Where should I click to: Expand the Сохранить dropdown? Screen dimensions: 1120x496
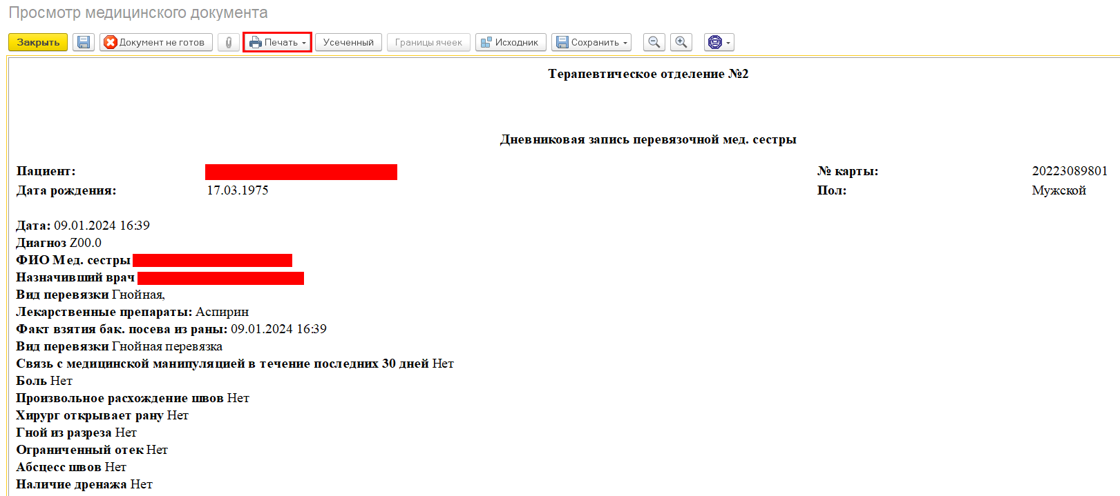pos(591,42)
